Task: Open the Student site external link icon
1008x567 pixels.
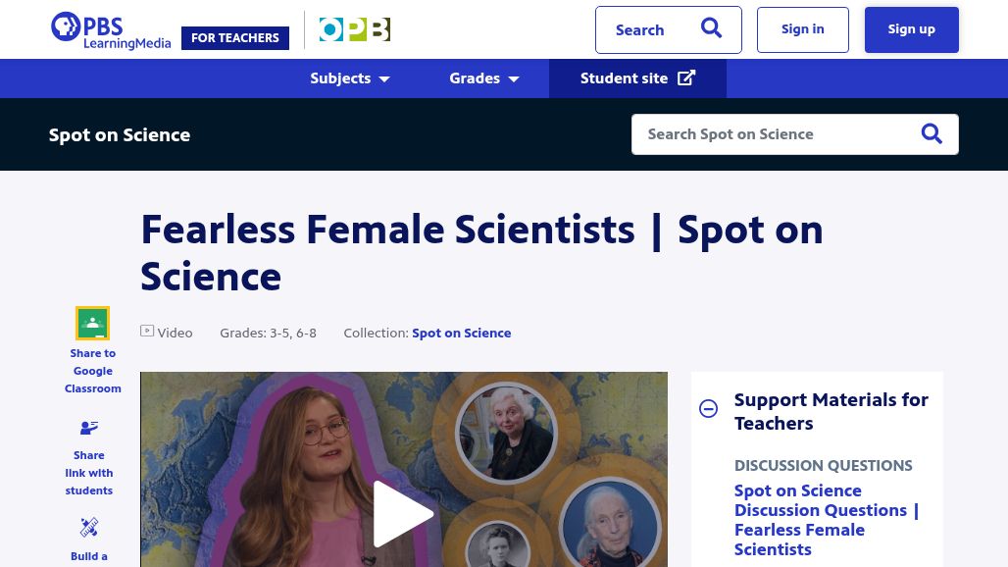Action: click(686, 78)
